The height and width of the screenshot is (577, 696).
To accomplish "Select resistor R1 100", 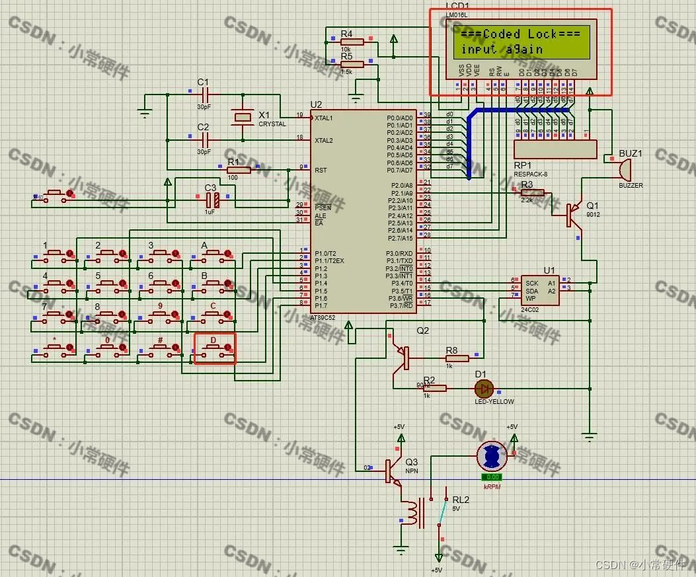I will coord(239,170).
